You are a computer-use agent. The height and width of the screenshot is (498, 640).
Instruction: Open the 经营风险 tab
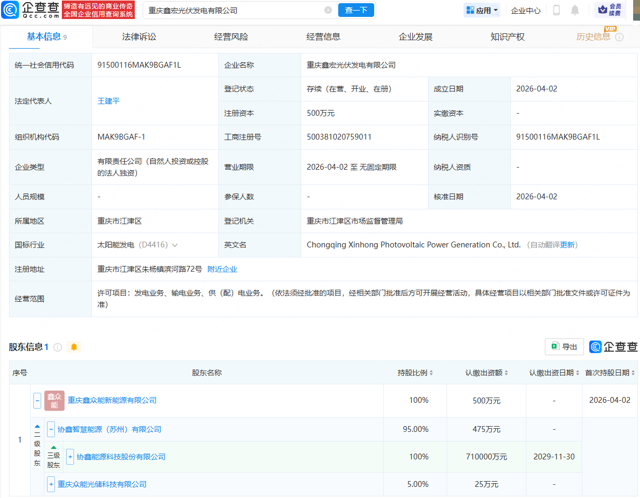231,36
